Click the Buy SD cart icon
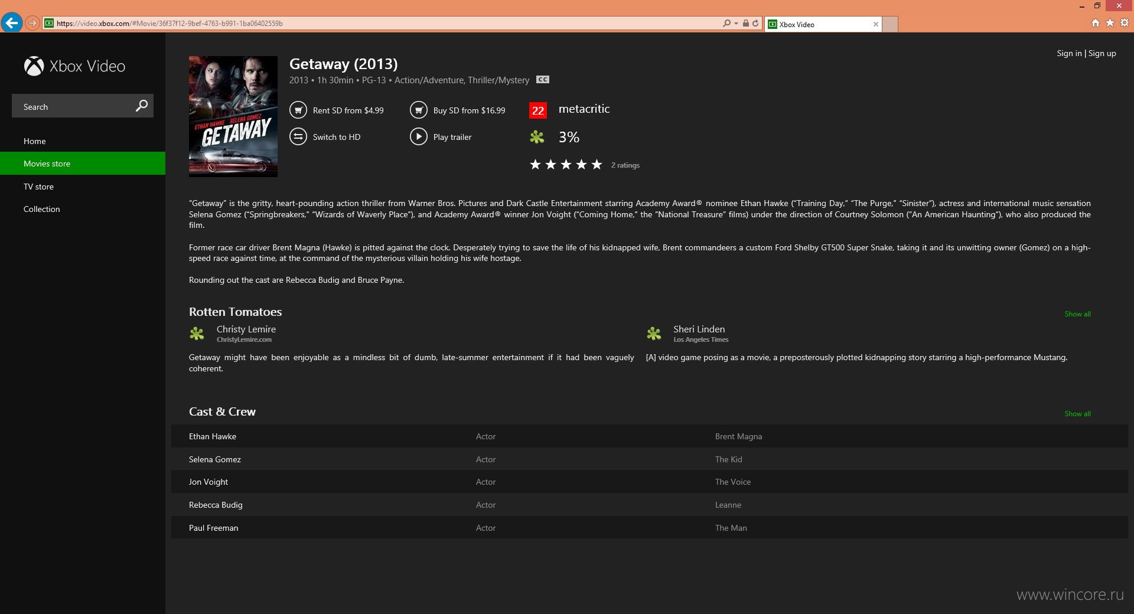The width and height of the screenshot is (1134, 614). (419, 110)
